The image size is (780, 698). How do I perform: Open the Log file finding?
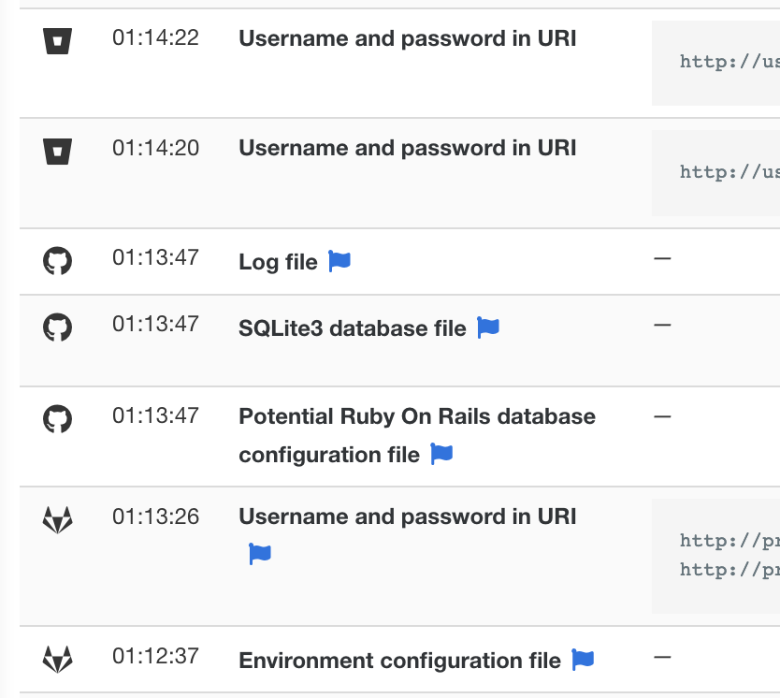278,262
